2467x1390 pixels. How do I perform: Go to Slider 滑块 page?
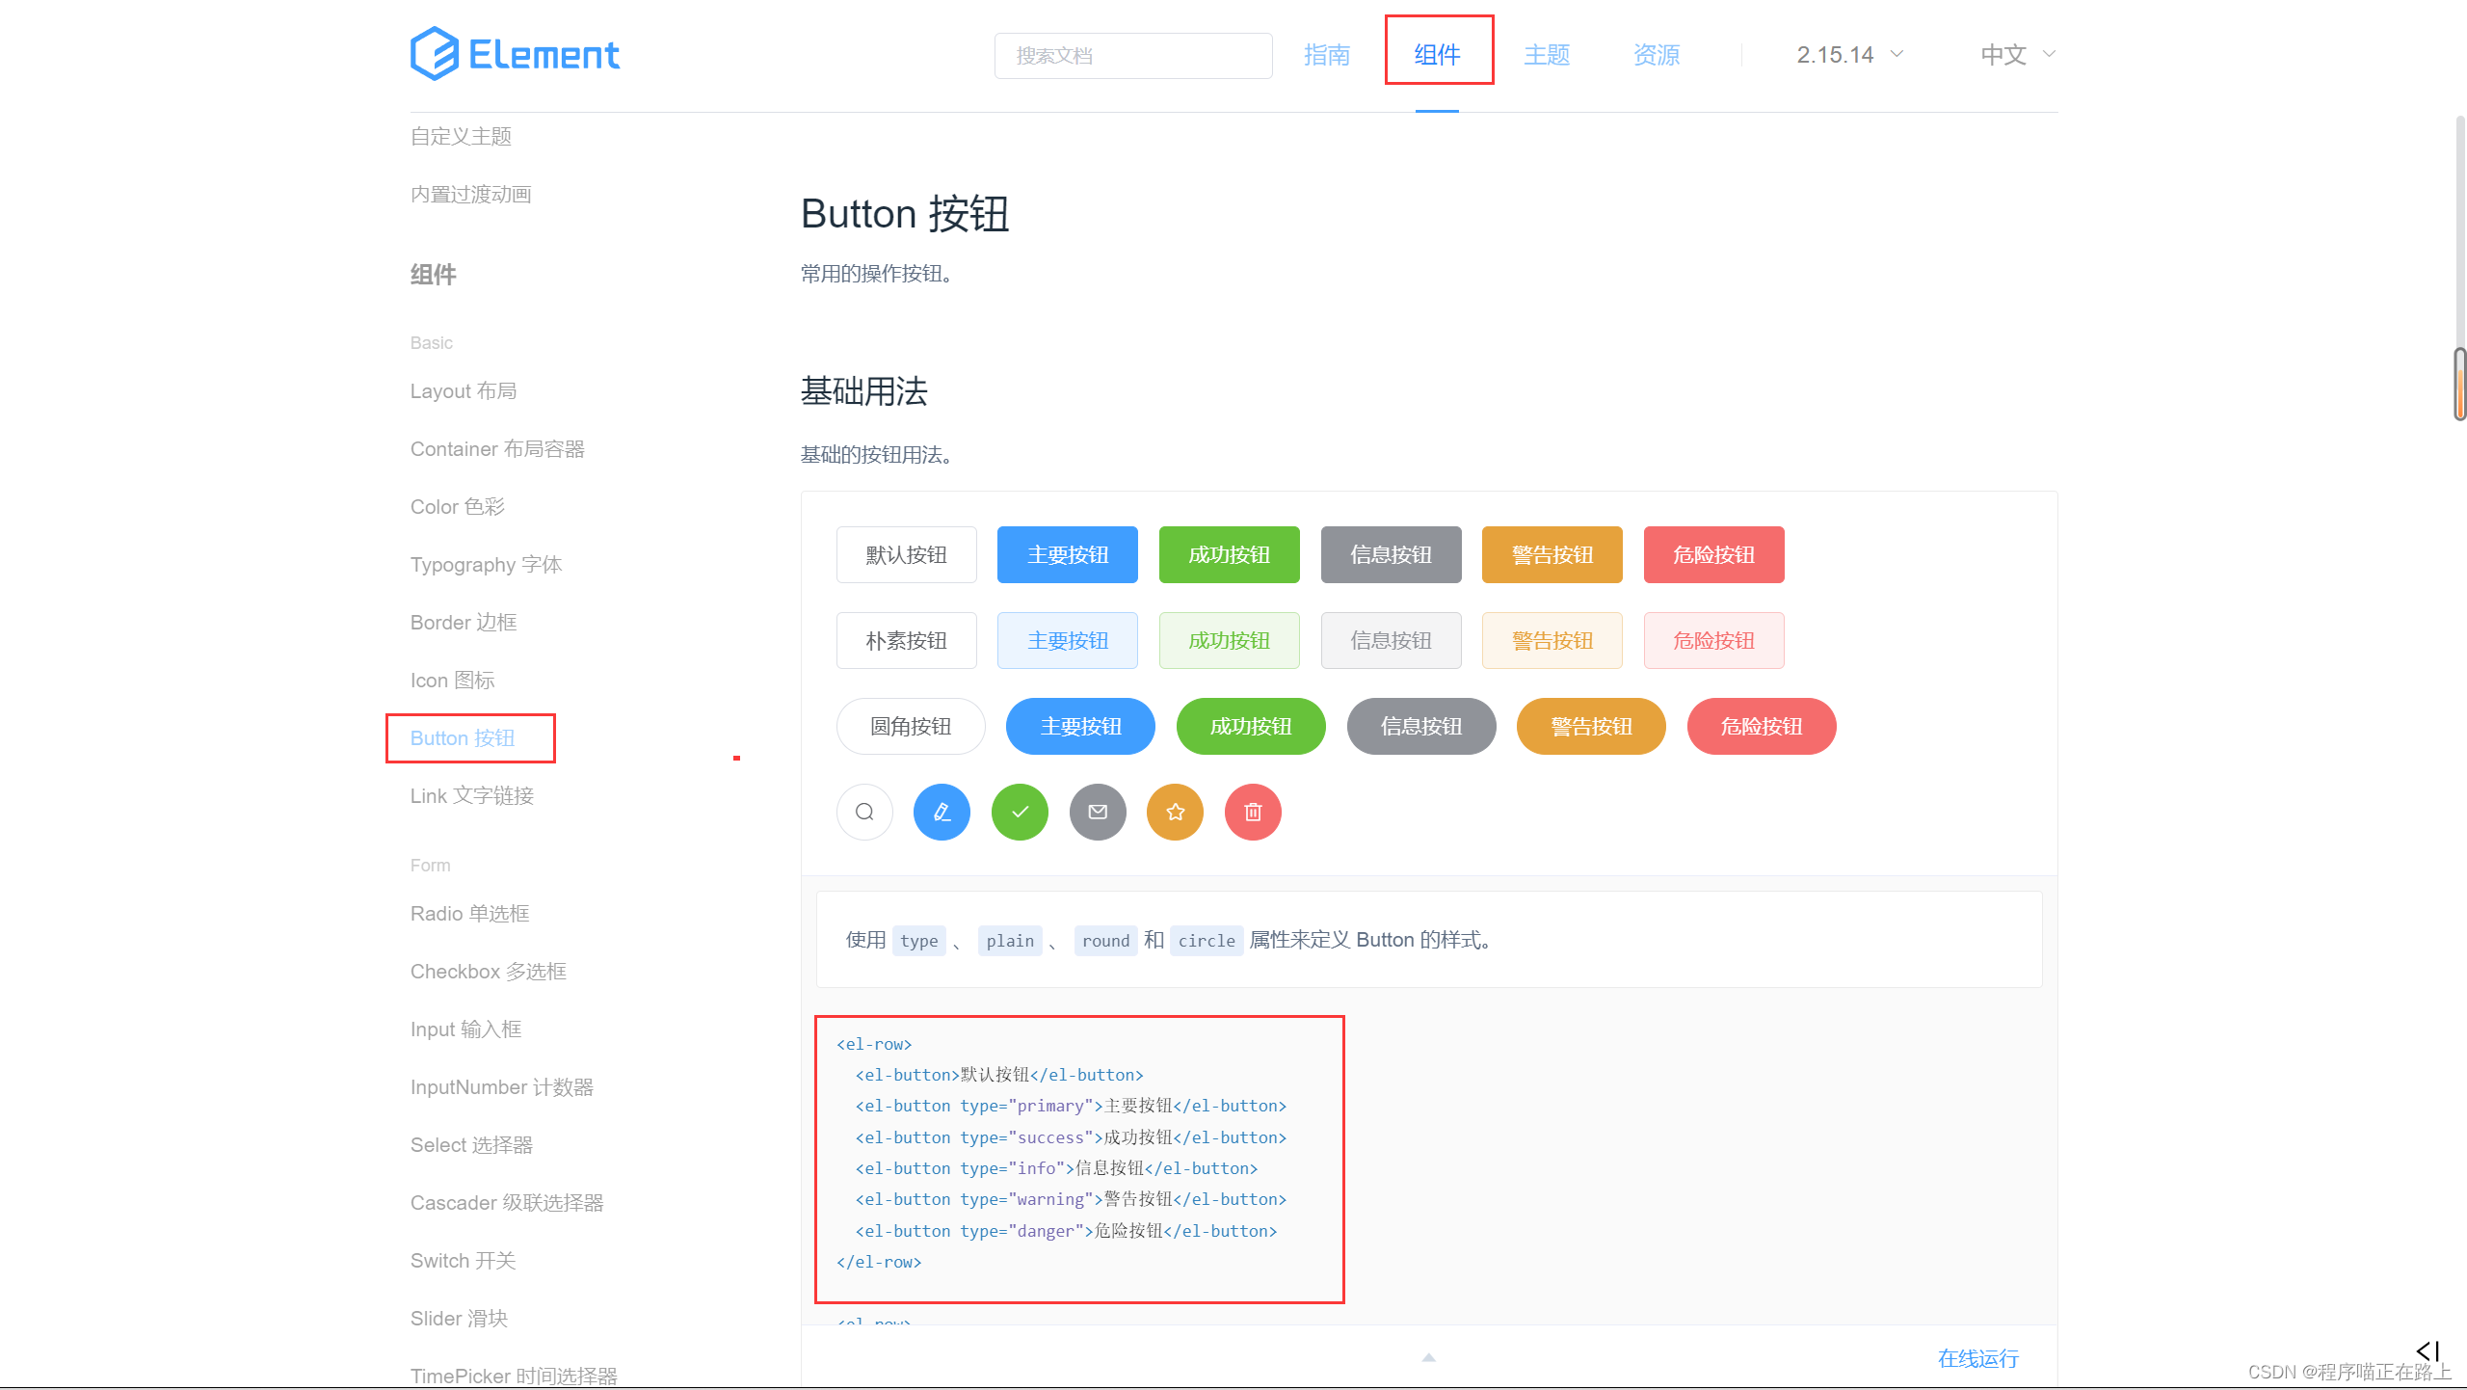pos(459,1318)
